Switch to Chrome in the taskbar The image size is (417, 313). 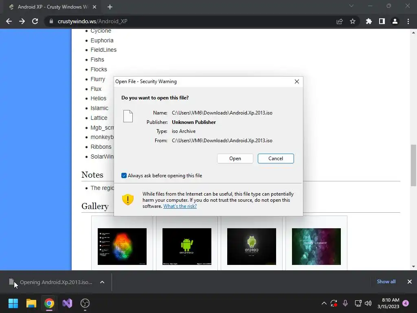49,303
